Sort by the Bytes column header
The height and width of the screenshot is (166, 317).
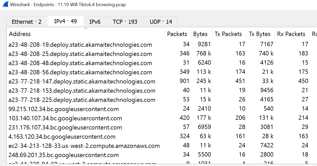click(200, 34)
